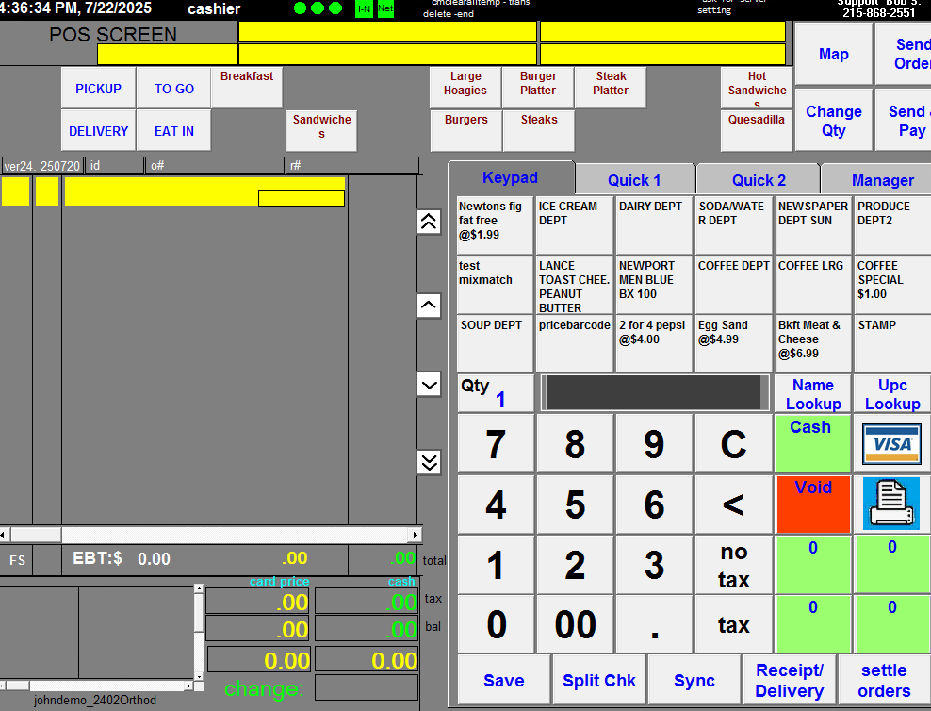Tap the tax key

click(x=734, y=624)
